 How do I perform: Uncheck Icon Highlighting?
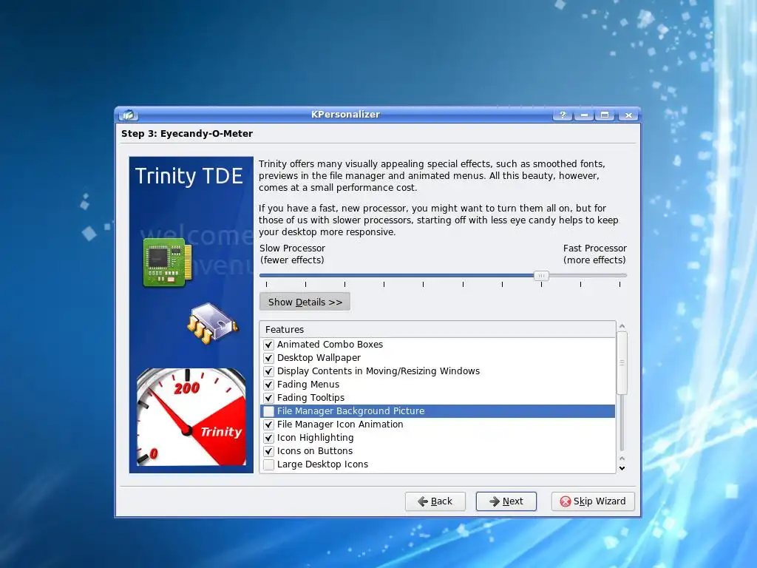coord(269,438)
